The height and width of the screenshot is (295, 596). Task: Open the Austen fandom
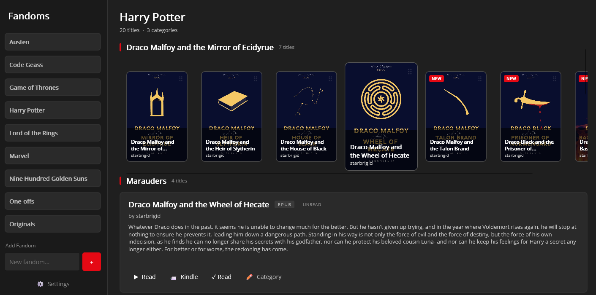[x=53, y=42]
